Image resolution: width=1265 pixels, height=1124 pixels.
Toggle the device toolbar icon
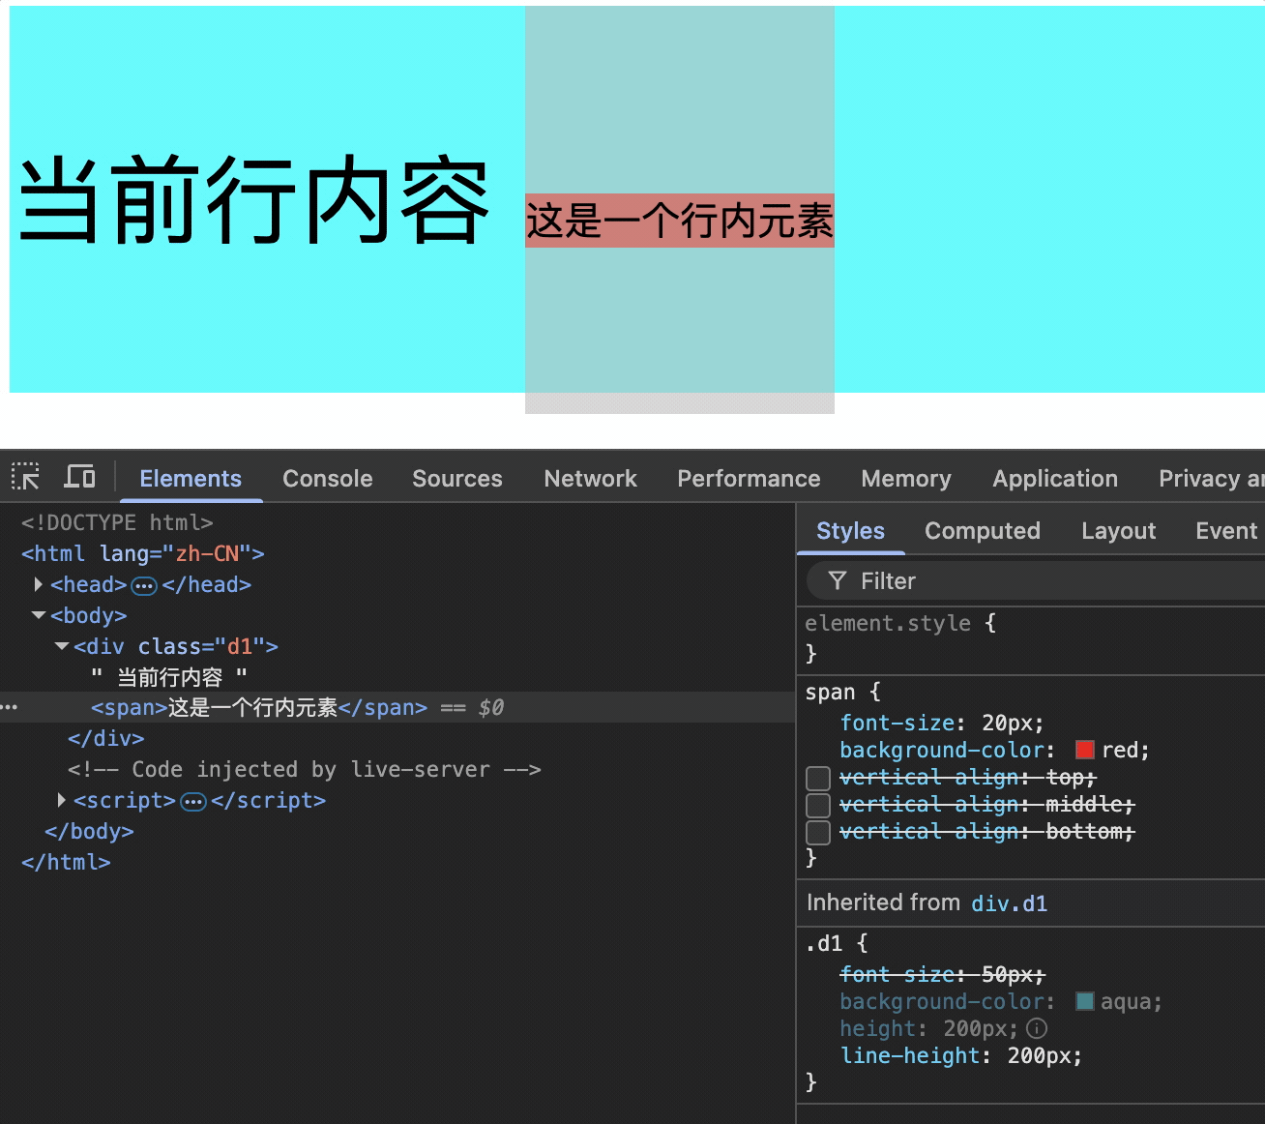79,477
